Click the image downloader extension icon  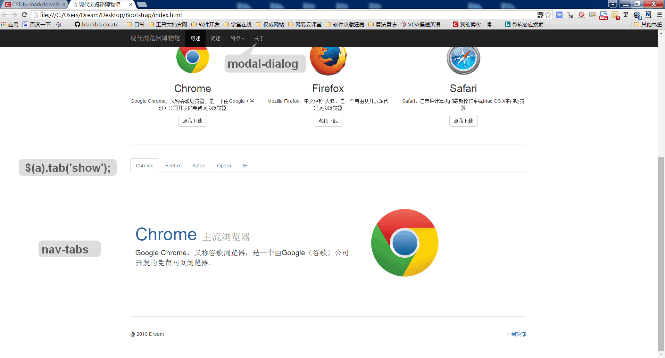click(x=593, y=15)
